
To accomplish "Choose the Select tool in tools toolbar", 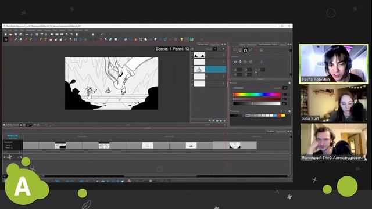I will (x=6, y=39).
